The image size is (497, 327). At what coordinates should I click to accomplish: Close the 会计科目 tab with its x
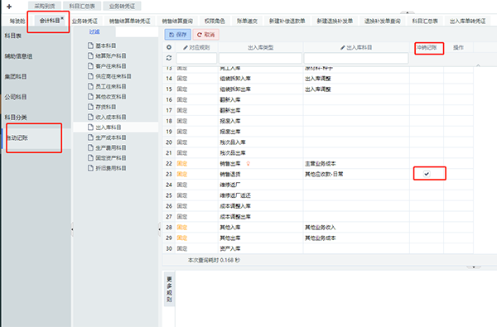click(62, 18)
